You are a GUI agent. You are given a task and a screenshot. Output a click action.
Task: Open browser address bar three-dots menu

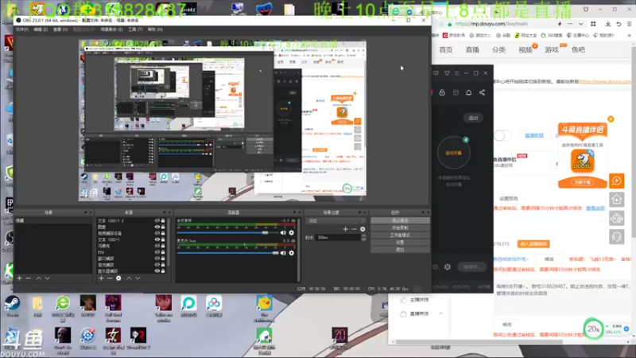570,24
